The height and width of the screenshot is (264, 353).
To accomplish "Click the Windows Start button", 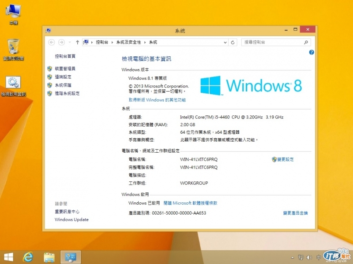I will [x=8, y=257].
